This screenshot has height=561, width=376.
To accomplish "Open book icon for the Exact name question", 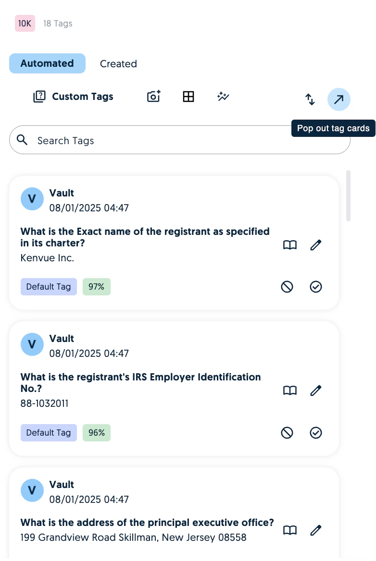I will 290,245.
